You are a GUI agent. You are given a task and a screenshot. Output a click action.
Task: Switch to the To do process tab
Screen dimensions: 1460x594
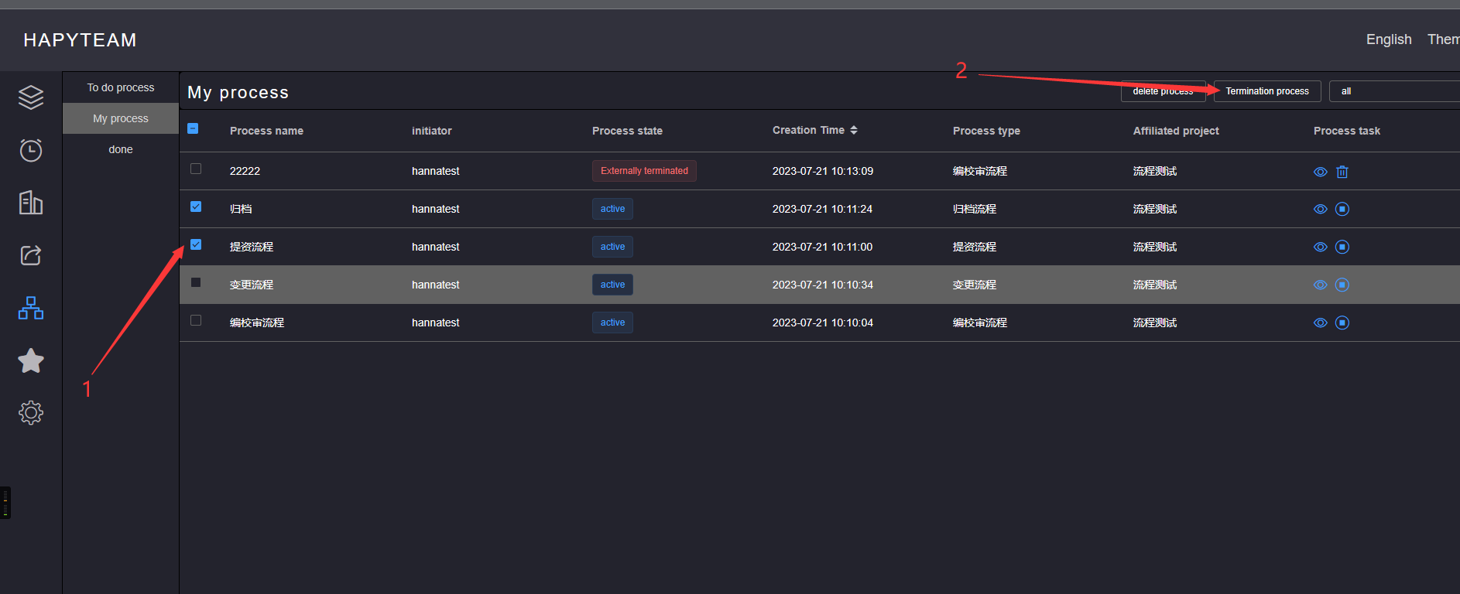pyautogui.click(x=121, y=87)
